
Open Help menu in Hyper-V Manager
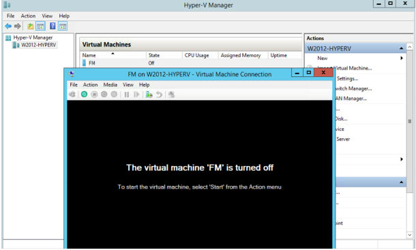pos(64,16)
